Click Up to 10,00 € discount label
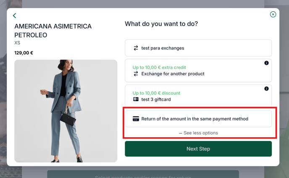Viewport: 289px width, 178px height. (x=156, y=93)
